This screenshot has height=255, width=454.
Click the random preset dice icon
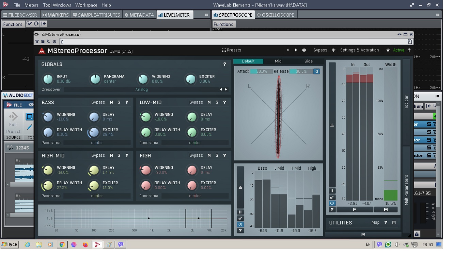(304, 50)
